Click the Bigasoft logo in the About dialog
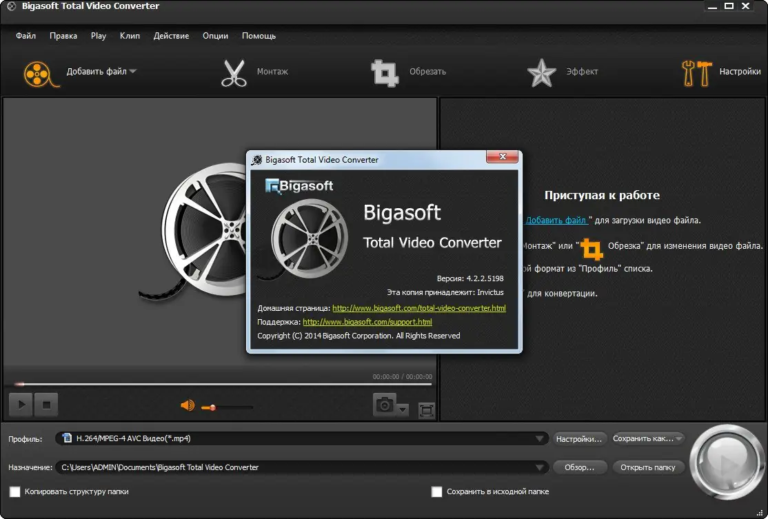The image size is (768, 519). tap(299, 186)
